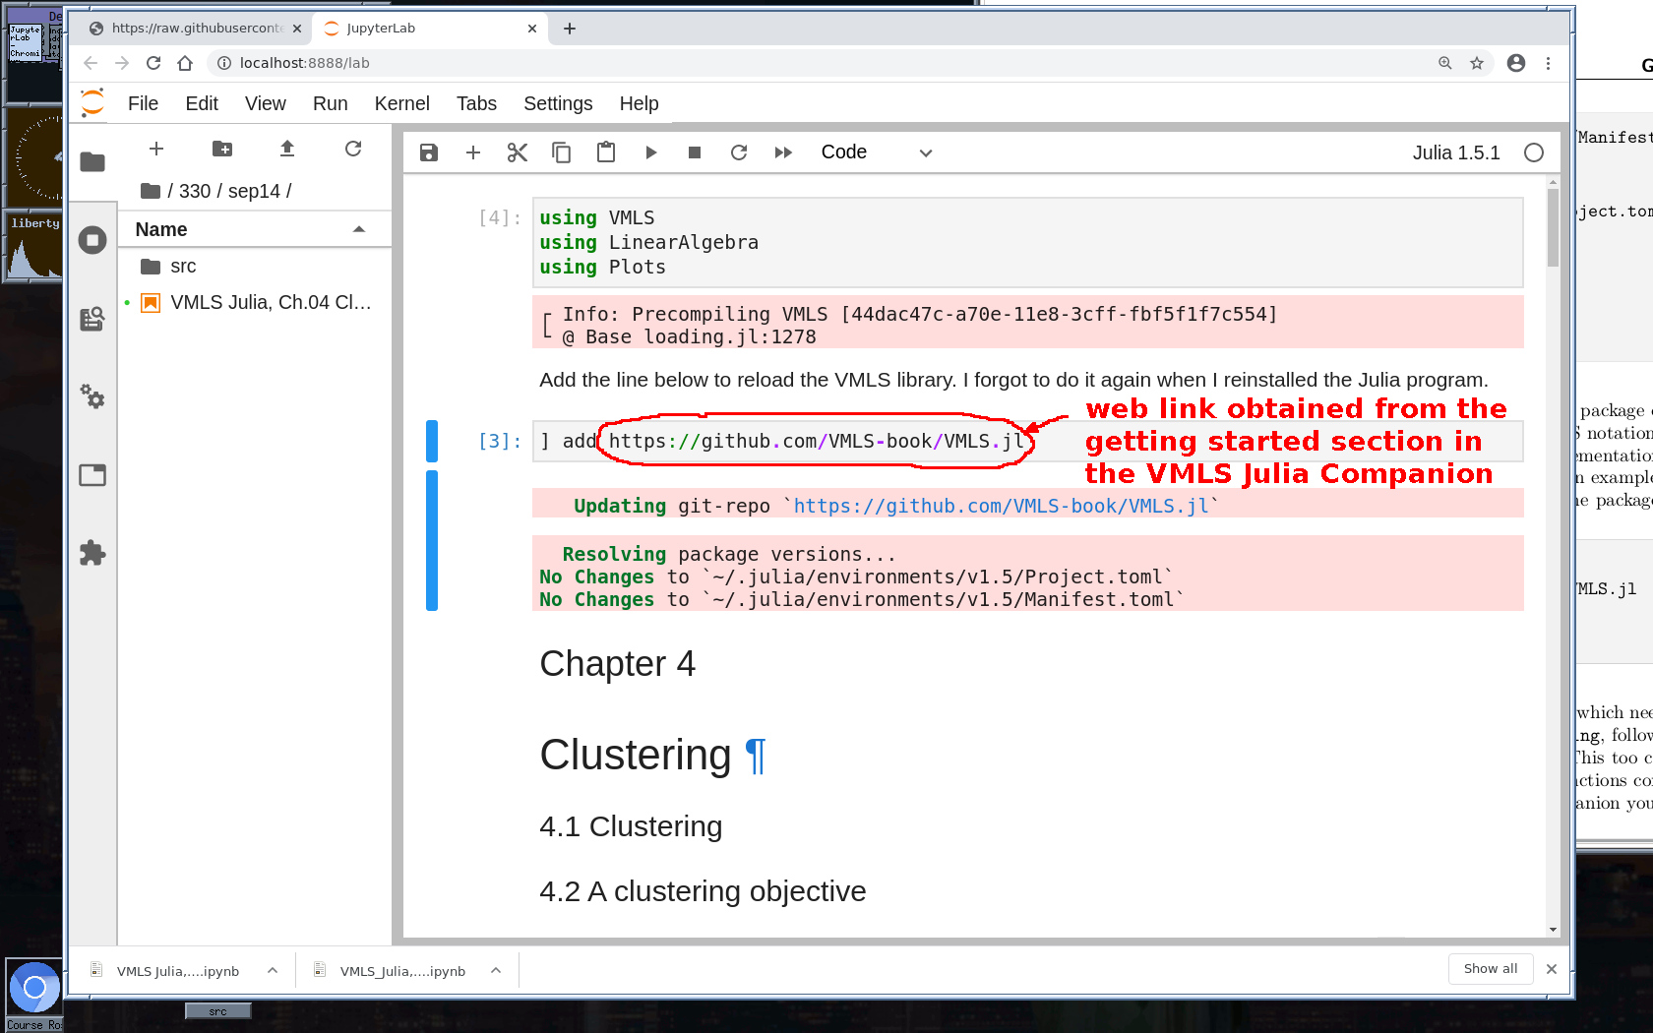Interrupt the kernel with stop button
Screen dimensions: 1653x1033
coord(695,152)
